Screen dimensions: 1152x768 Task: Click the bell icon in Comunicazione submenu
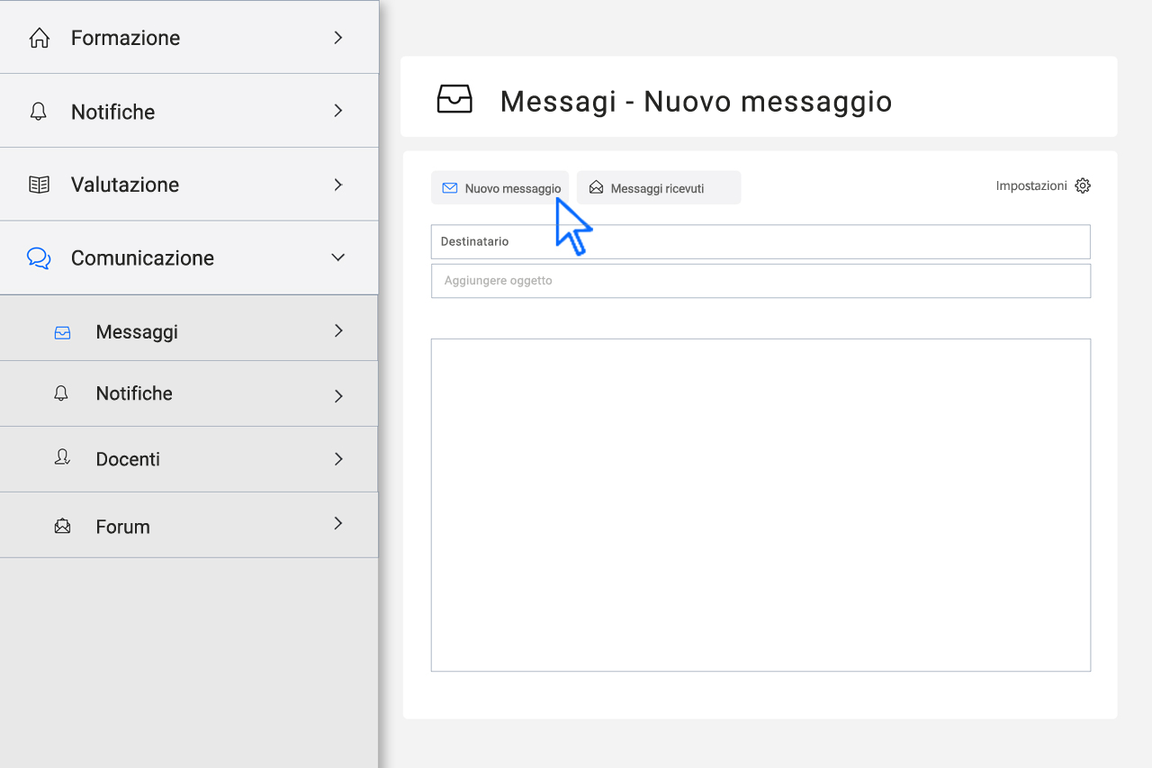(x=61, y=393)
